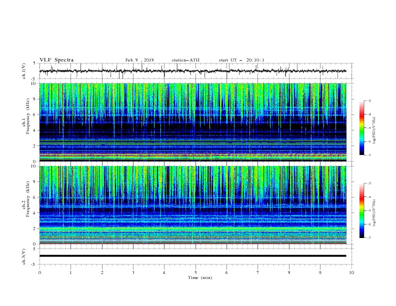
Task: Click the "-5" volt tick of ch.1(V) axis
Action: click(34, 79)
